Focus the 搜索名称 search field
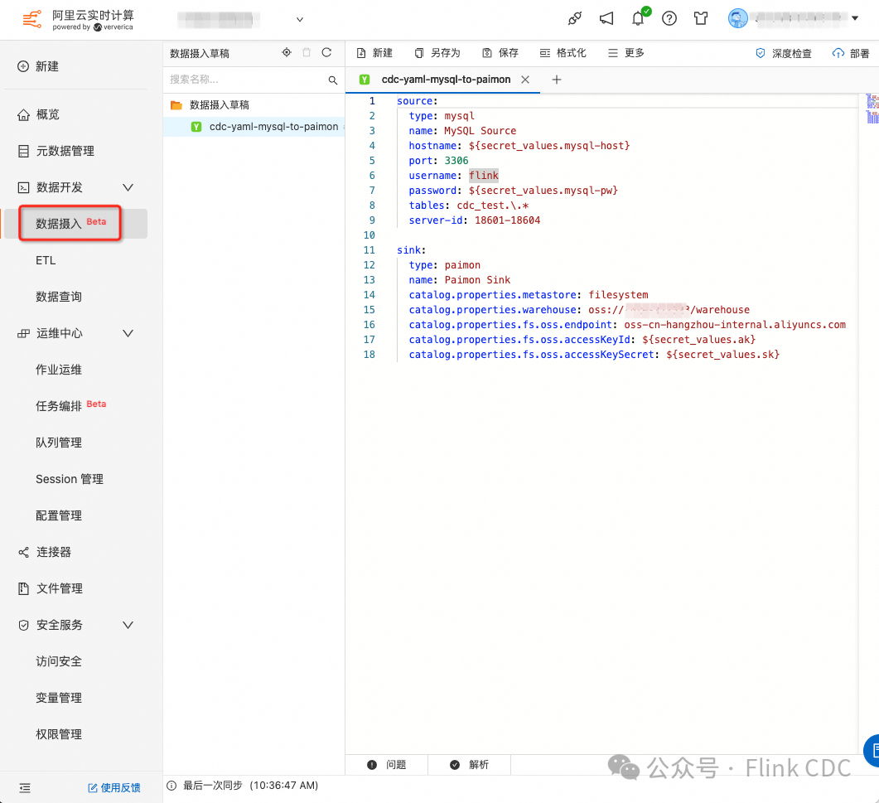The image size is (879, 803). [247, 80]
